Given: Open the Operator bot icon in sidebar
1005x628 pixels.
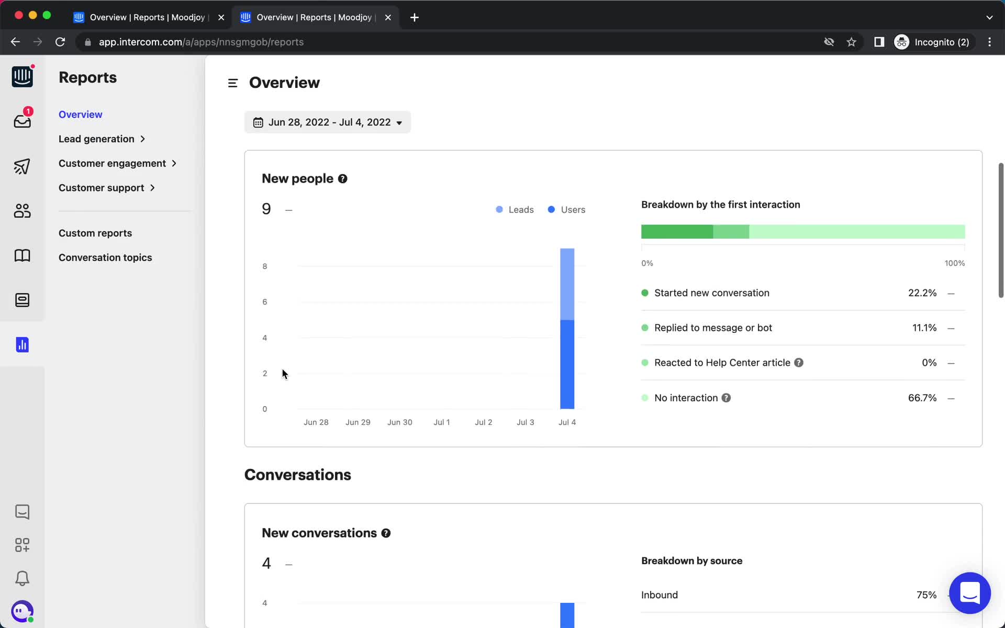Looking at the screenshot, I should (22, 300).
